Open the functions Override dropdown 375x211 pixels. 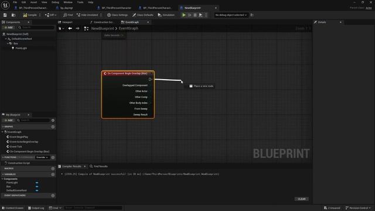pos(42,158)
